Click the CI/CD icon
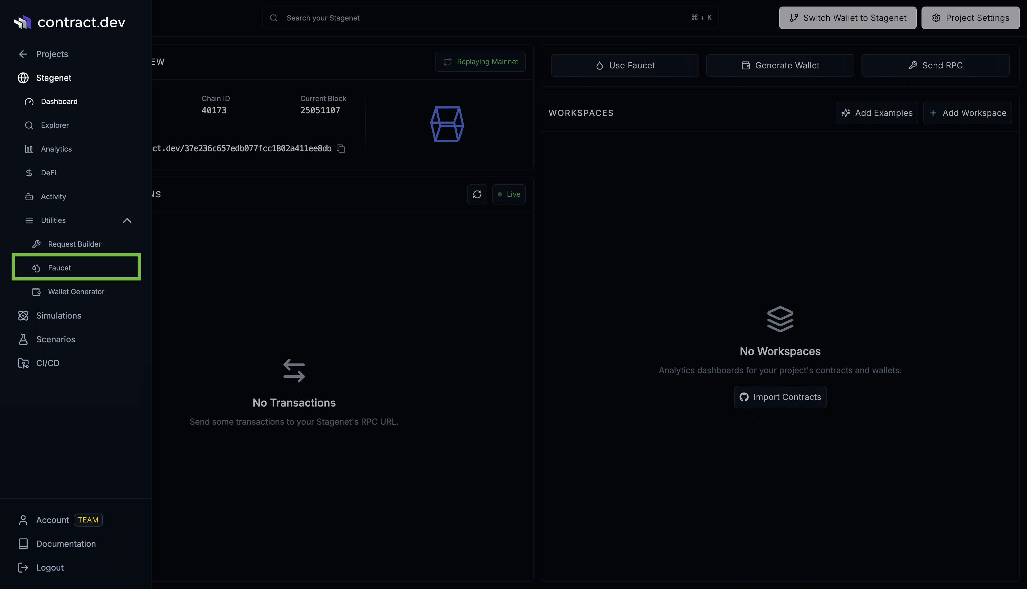Screen dimensions: 1027x589 pyautogui.click(x=23, y=363)
